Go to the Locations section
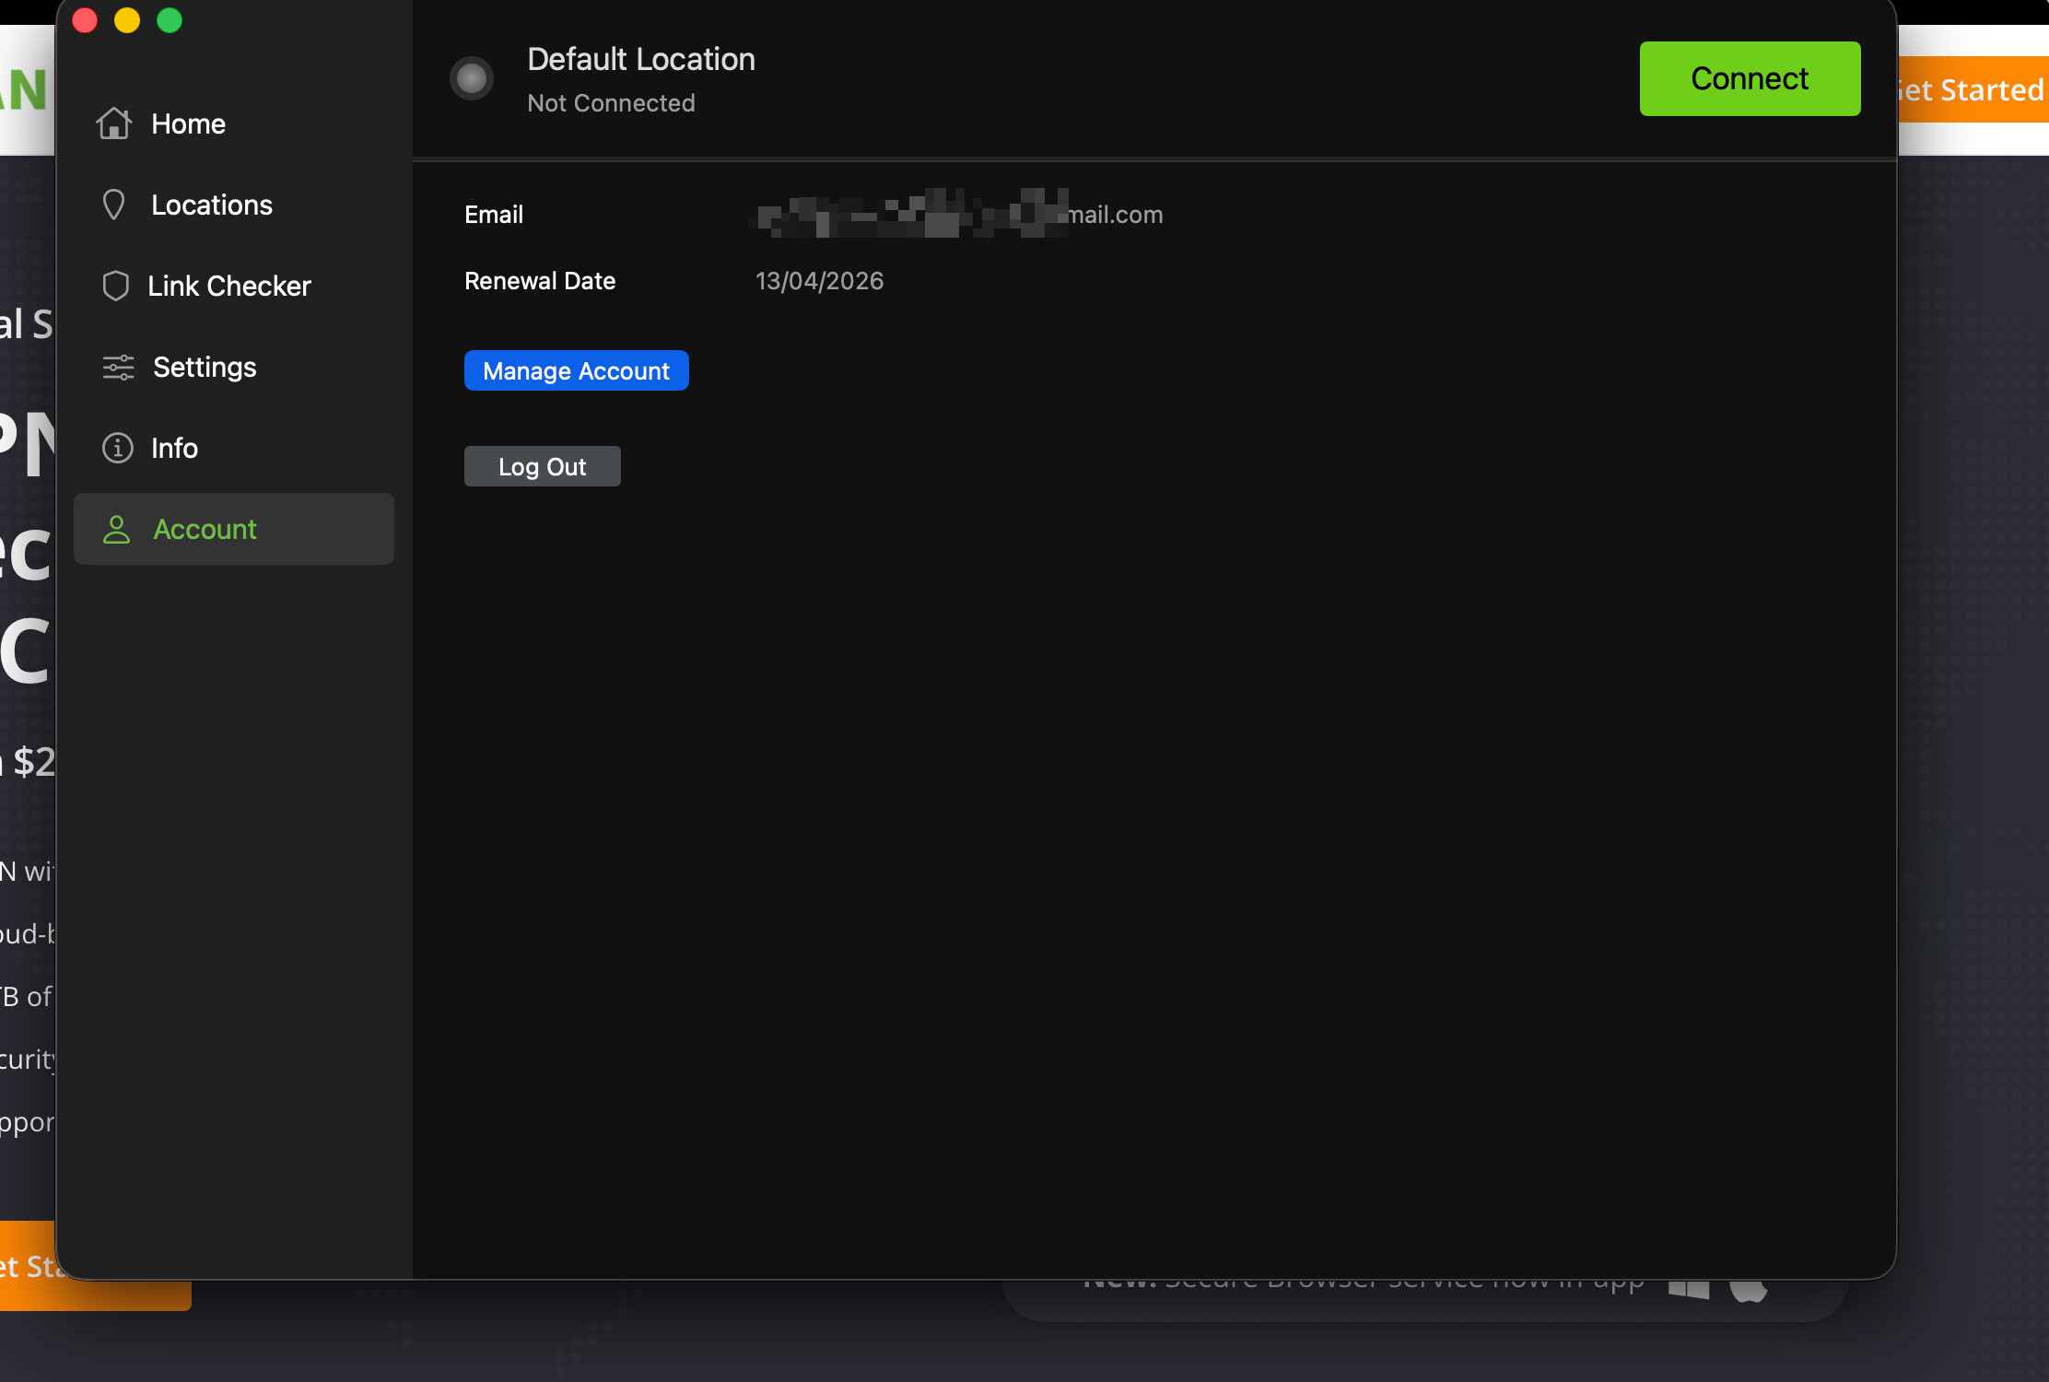 click(x=212, y=205)
